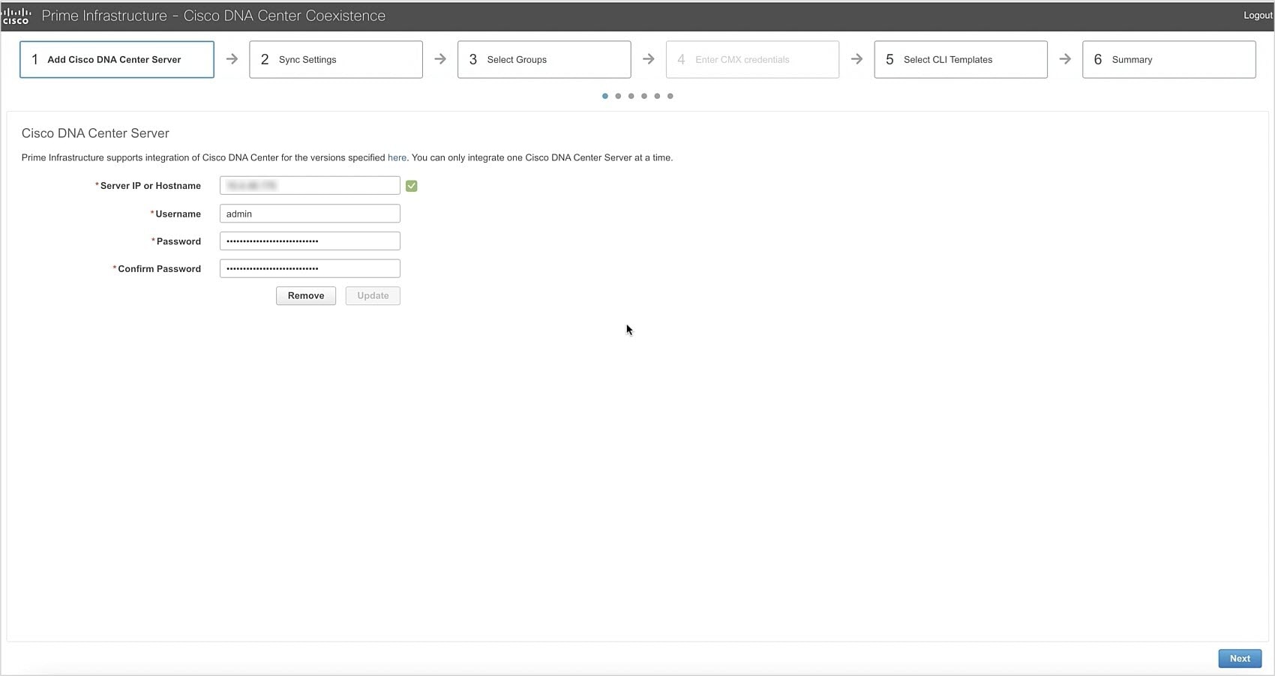The width and height of the screenshot is (1275, 676).
Task: Focus the Username field containing admin
Action: click(310, 214)
